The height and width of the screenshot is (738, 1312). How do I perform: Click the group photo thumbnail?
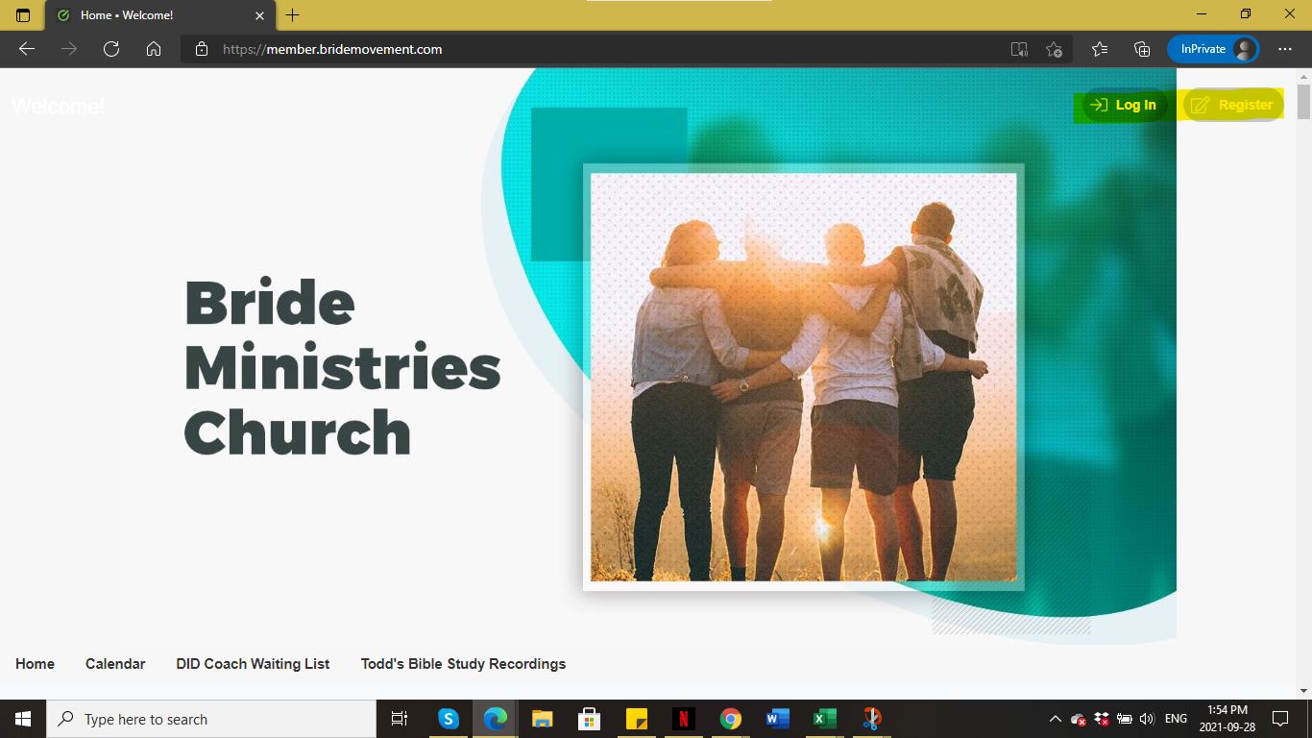pyautogui.click(x=803, y=377)
